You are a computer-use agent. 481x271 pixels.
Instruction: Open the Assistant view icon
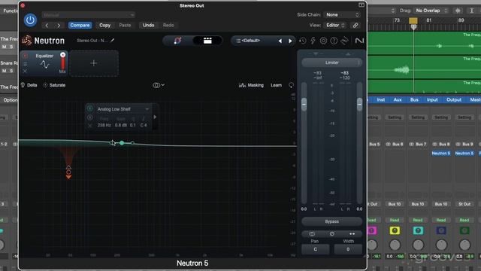[x=177, y=41]
